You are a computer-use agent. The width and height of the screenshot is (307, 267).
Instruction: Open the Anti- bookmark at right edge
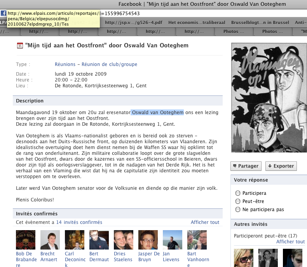pyautogui.click(x=301, y=23)
